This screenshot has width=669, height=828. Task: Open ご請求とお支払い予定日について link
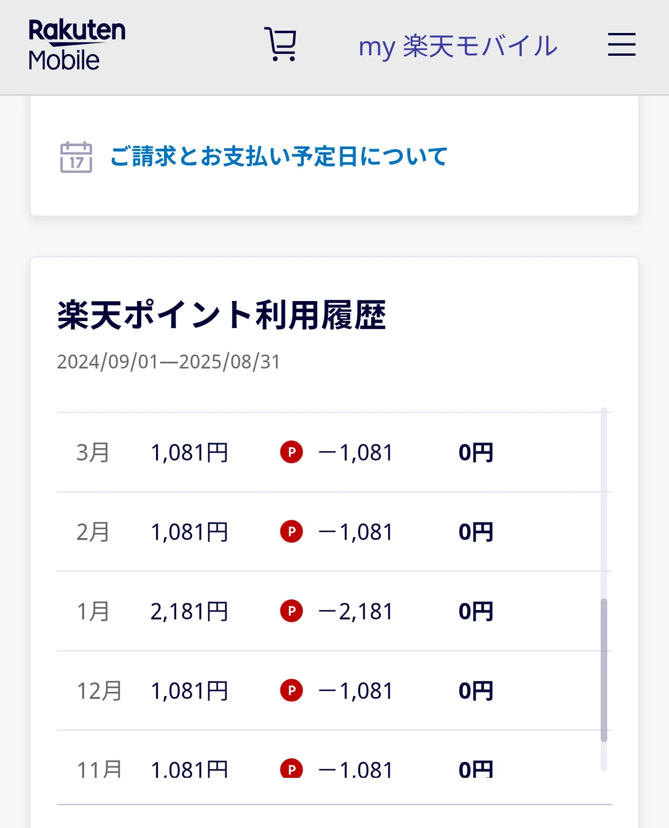[278, 156]
